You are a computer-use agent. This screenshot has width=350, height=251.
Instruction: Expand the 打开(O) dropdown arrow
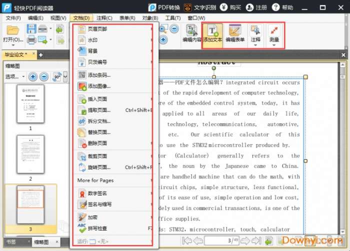click(x=13, y=45)
